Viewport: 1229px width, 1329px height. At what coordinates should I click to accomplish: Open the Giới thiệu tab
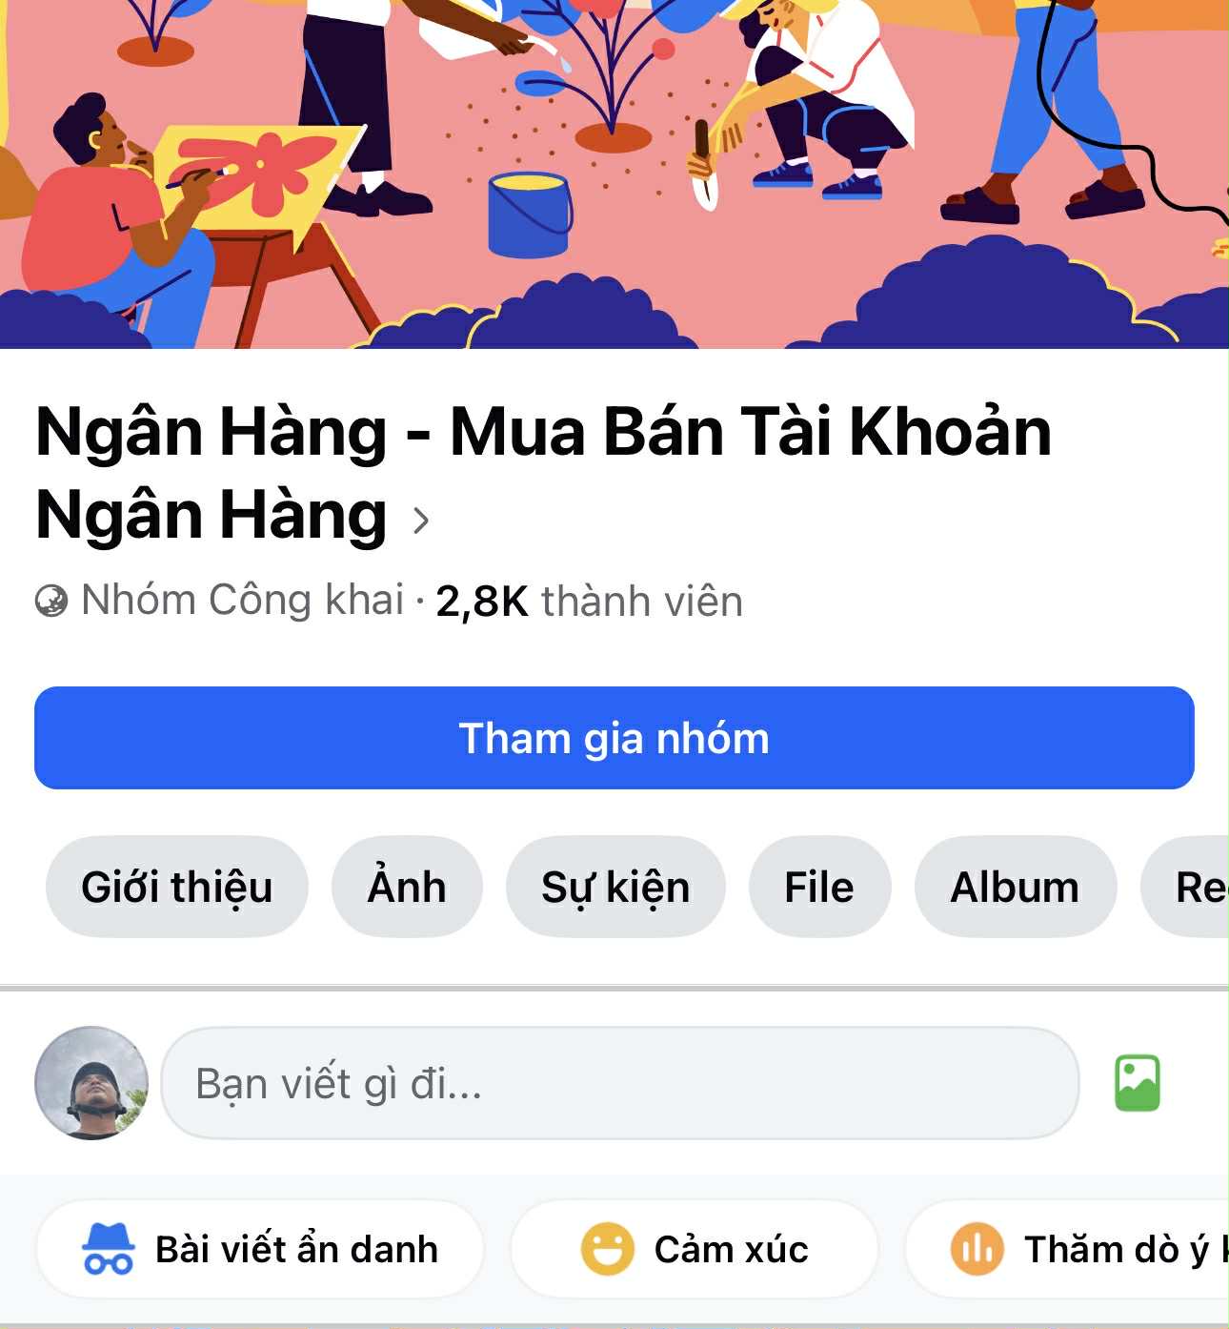(177, 887)
